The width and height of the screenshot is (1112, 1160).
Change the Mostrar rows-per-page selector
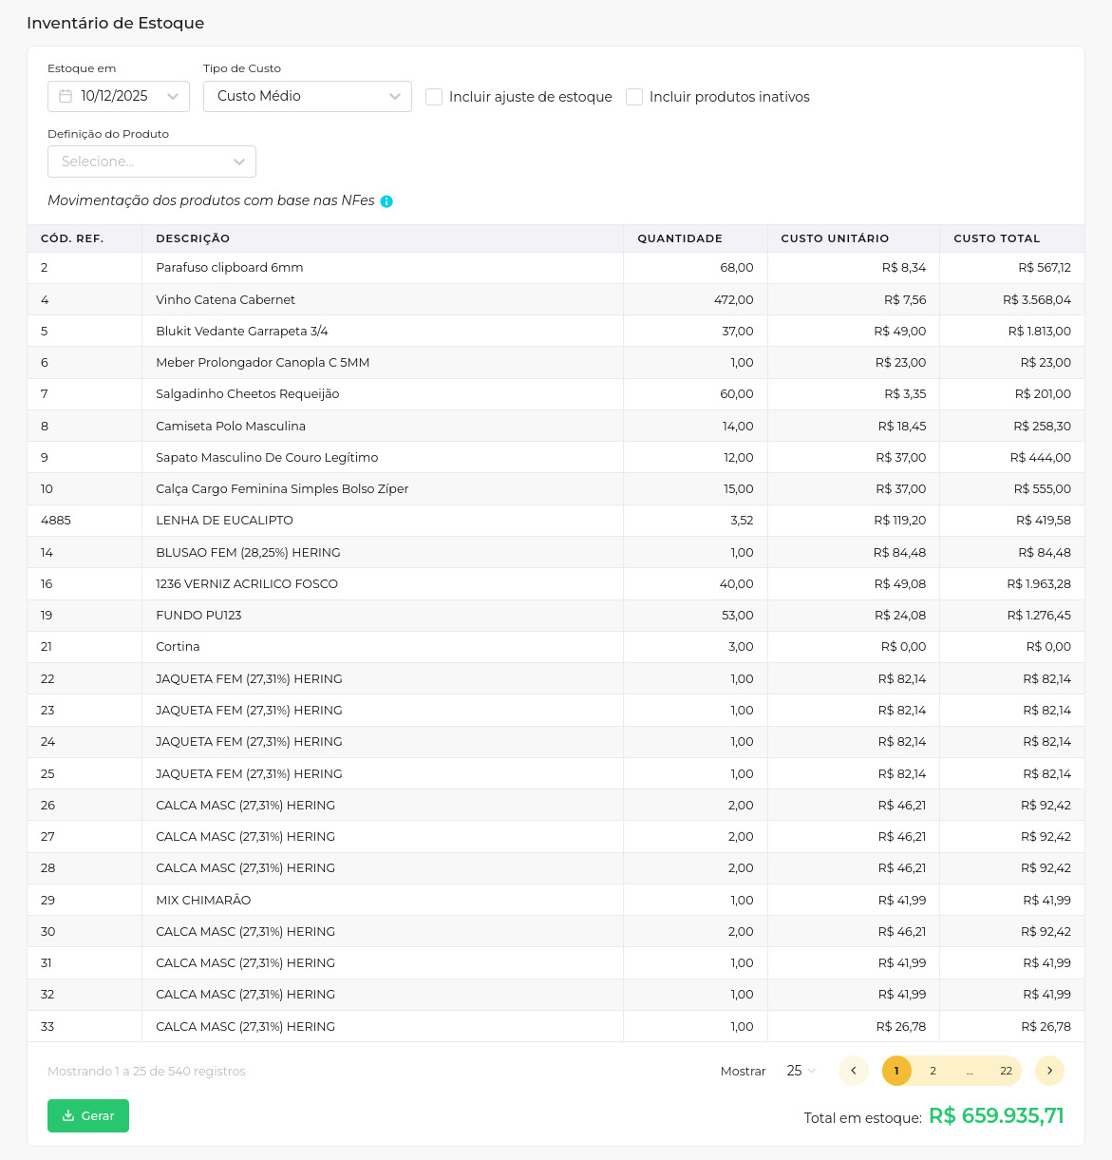(x=801, y=1071)
